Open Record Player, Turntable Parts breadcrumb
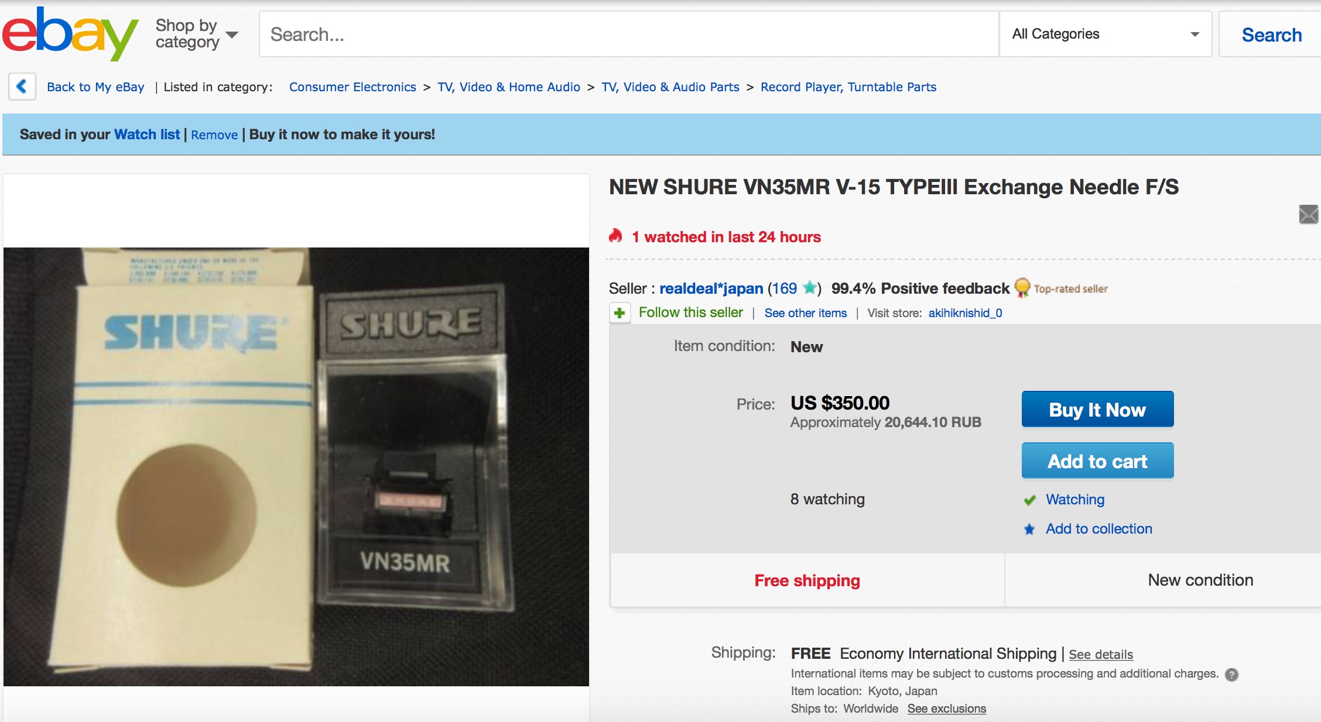Screen dimensions: 1321x722 pos(848,87)
